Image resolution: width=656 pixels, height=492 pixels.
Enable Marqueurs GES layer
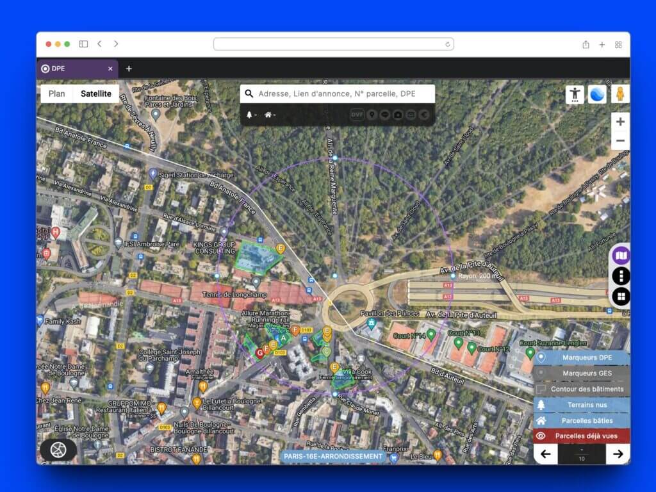coord(582,373)
